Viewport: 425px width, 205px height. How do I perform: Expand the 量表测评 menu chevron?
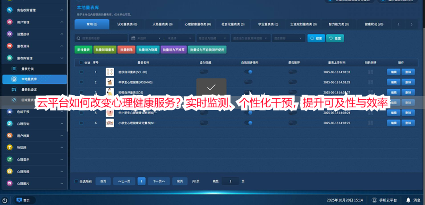pyautogui.click(x=62, y=46)
